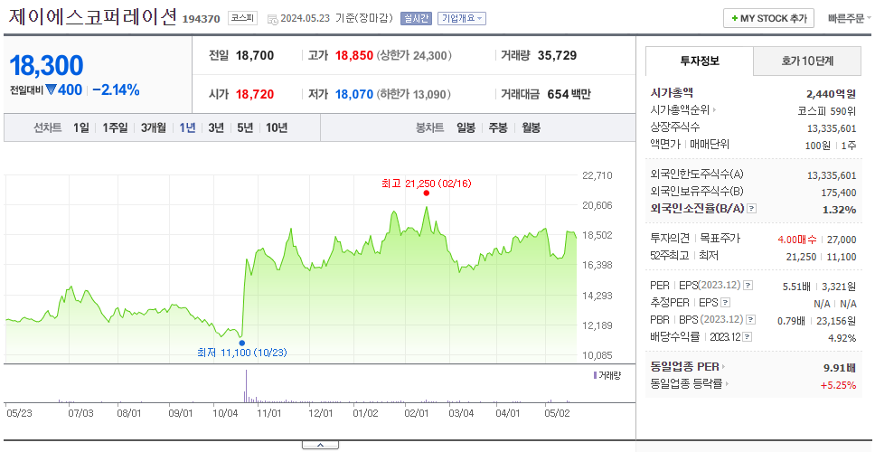Click the 22,710 price axis label
Image resolution: width=875 pixels, height=452 pixels.
597,175
